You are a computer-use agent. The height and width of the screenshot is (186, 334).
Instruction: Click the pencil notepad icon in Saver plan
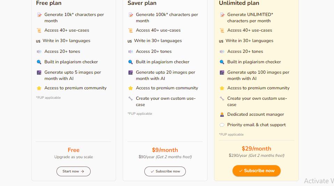pyautogui.click(x=131, y=15)
